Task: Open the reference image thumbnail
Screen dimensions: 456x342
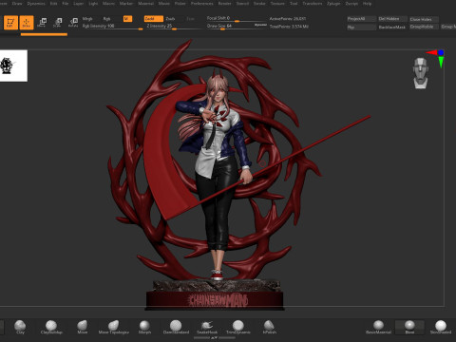Action: click(13, 66)
